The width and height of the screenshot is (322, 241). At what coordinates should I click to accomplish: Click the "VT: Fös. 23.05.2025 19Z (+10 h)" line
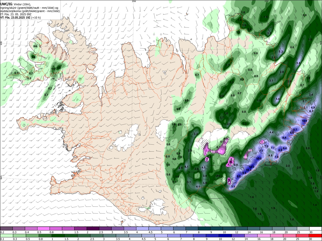[20, 18]
